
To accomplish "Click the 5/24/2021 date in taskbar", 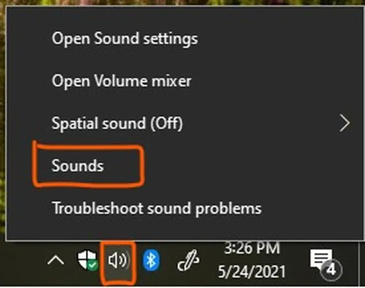I will (252, 272).
